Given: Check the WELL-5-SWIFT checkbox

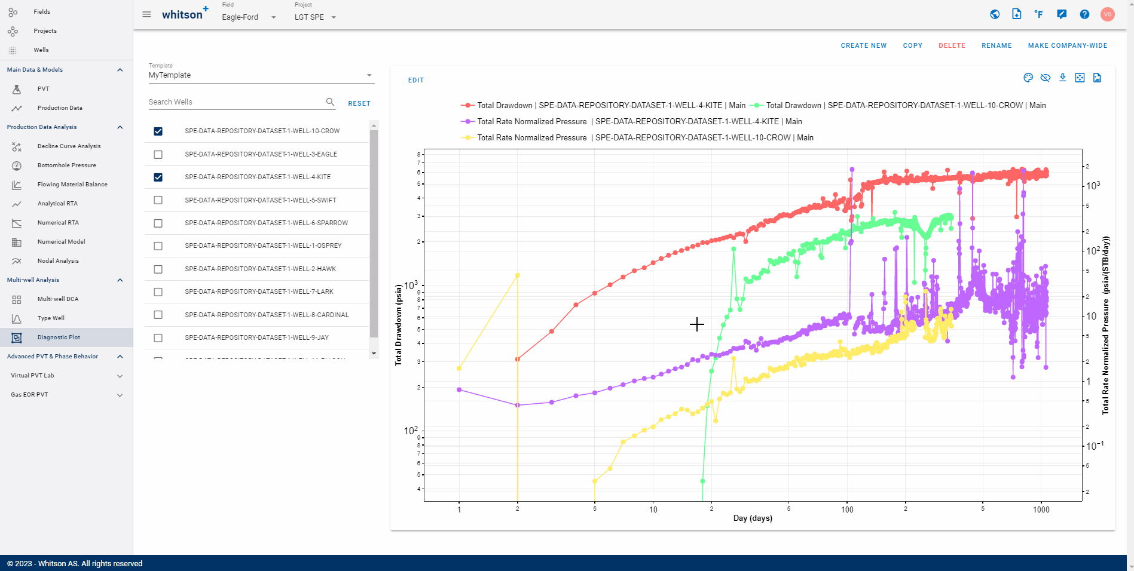Looking at the screenshot, I should 158,200.
